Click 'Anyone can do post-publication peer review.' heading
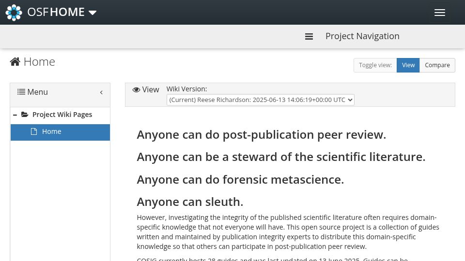The height and width of the screenshot is (261, 465). [261, 135]
